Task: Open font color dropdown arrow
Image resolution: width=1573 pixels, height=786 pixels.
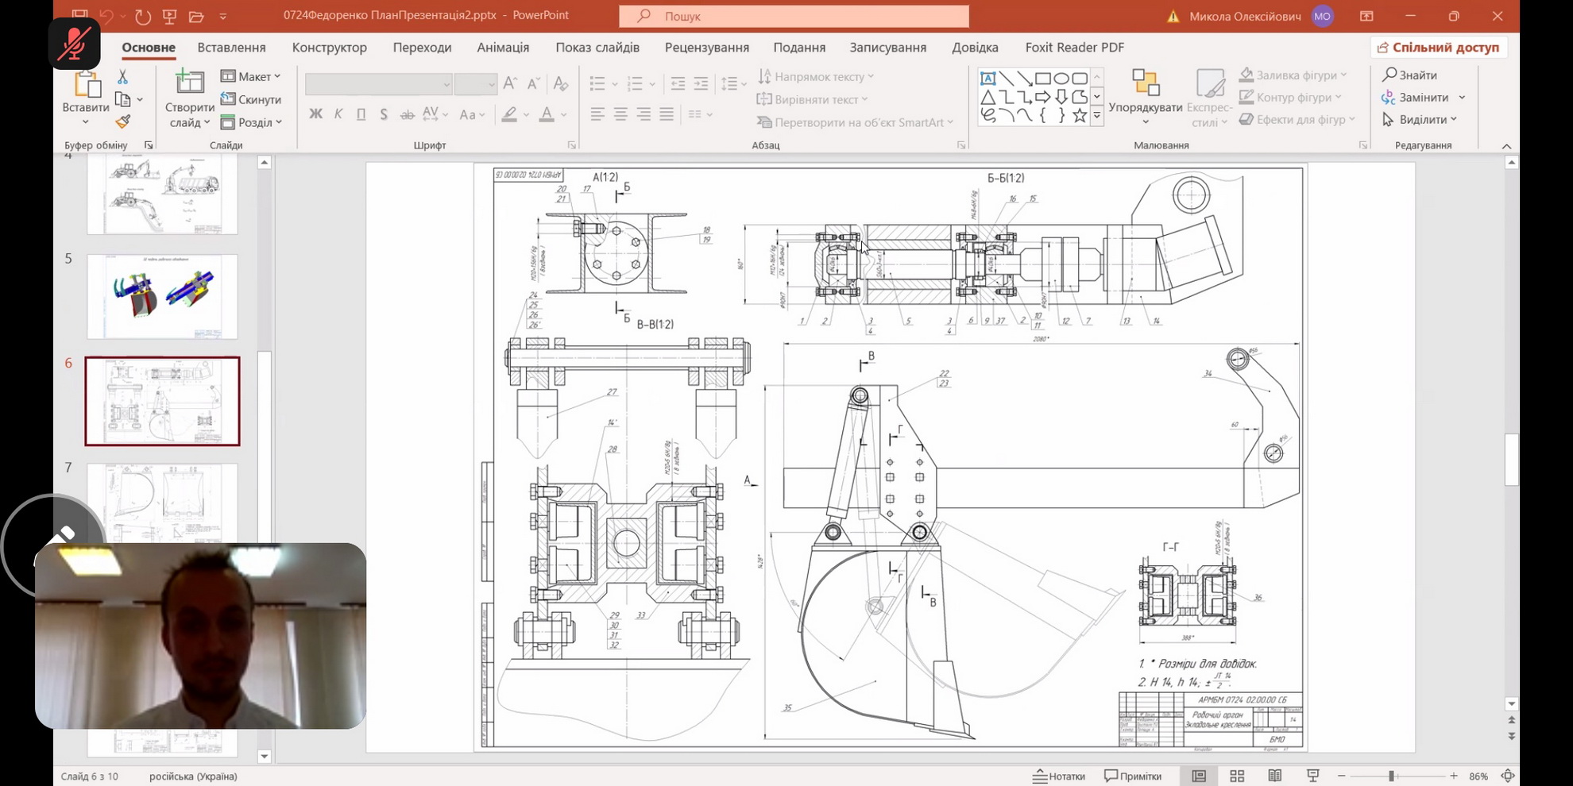Action: click(x=563, y=115)
